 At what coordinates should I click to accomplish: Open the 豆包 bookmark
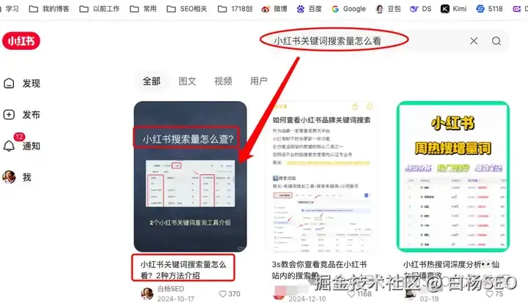click(388, 9)
